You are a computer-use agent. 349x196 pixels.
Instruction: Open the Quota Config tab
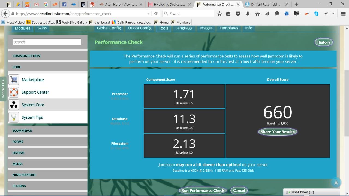pyautogui.click(x=140, y=28)
